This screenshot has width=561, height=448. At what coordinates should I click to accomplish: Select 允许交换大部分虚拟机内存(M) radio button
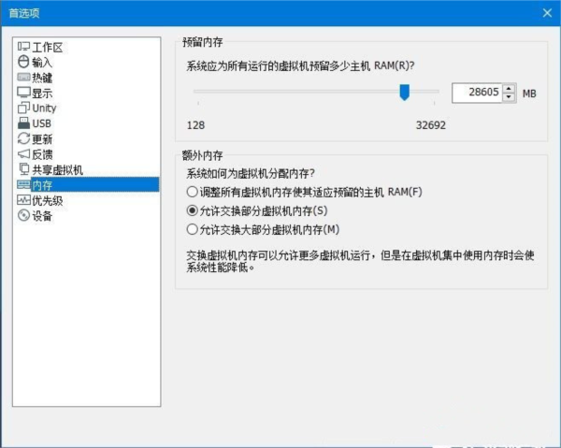pos(192,229)
